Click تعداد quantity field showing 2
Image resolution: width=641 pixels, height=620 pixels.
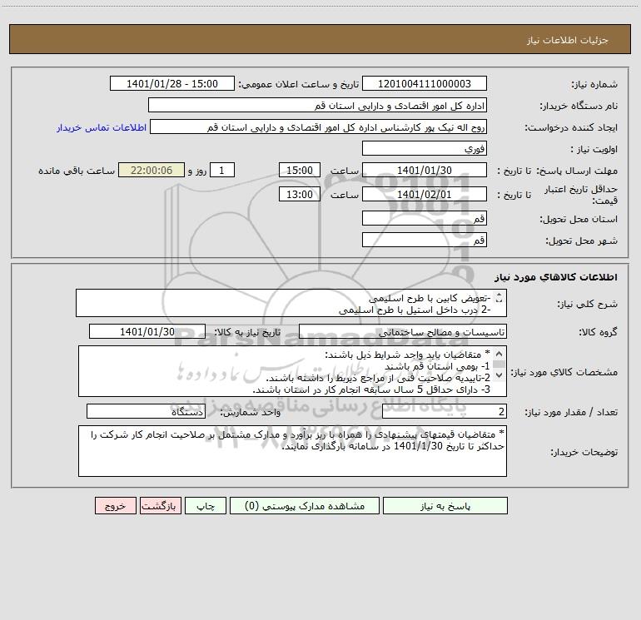[445, 412]
